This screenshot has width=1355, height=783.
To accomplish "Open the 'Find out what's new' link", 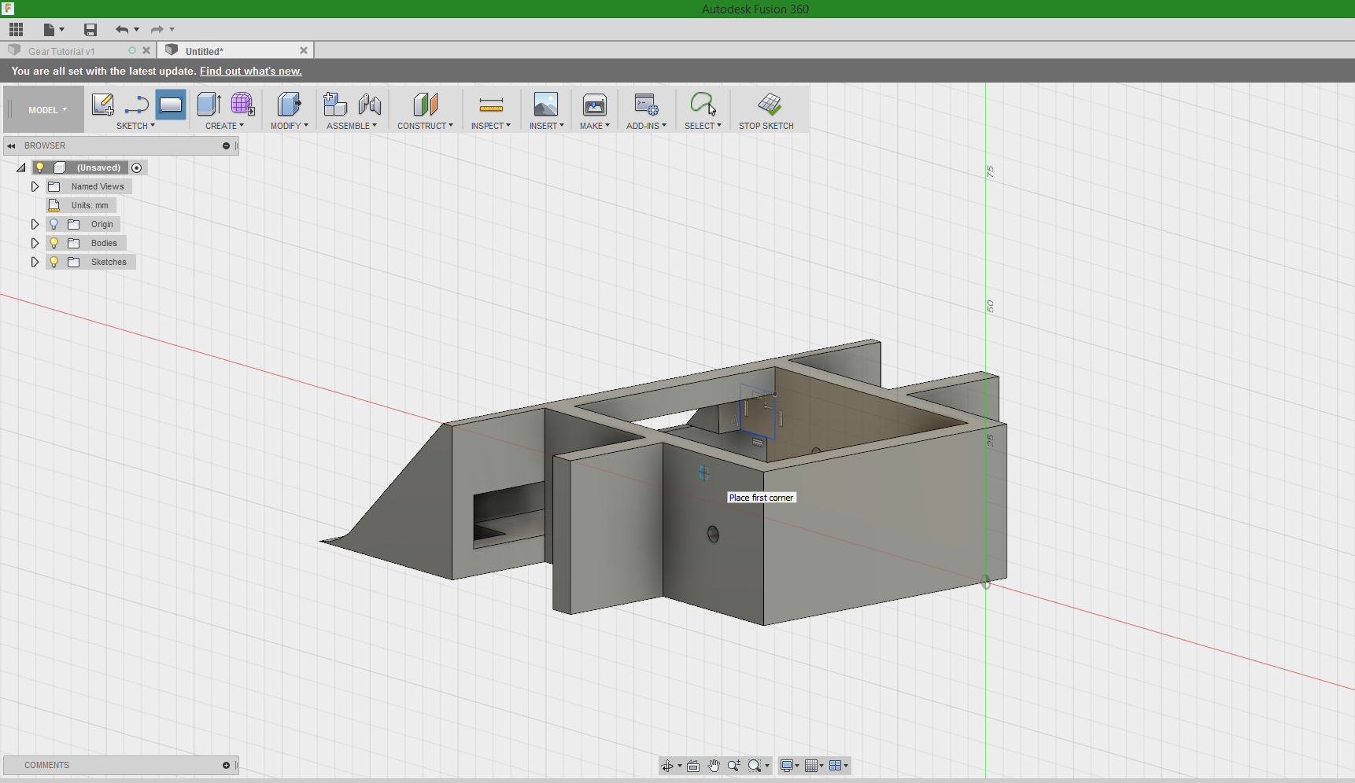I will 250,71.
